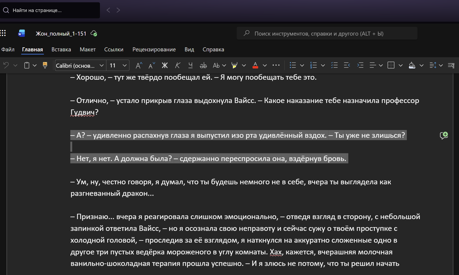Screen dimensions: 459x275
Task: Add a new comment using margin icon
Action: coord(444,135)
